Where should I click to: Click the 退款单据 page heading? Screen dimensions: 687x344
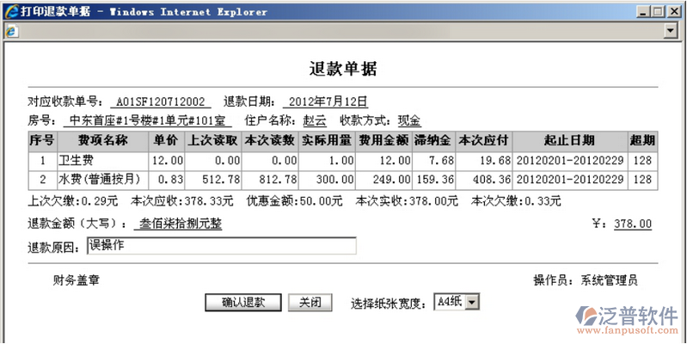point(343,69)
